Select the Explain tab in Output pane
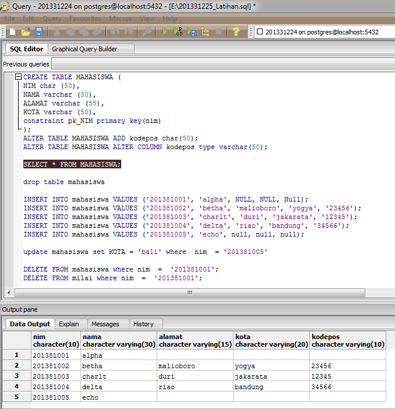 point(71,324)
